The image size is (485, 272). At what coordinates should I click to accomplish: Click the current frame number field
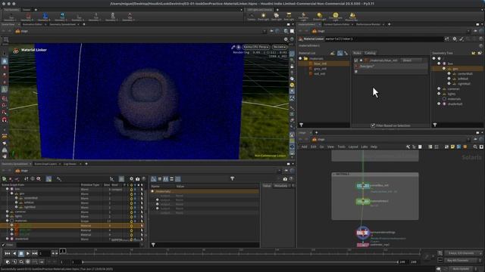(x=44, y=253)
